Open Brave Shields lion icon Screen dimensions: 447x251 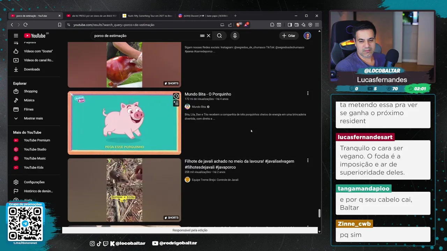coord(239,25)
